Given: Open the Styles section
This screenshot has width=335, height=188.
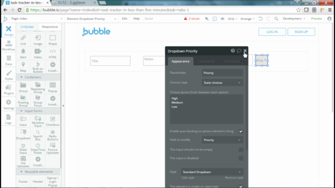Looking at the screenshot, I should [8, 75].
